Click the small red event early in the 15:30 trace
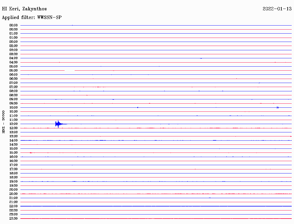 (x=31, y=153)
